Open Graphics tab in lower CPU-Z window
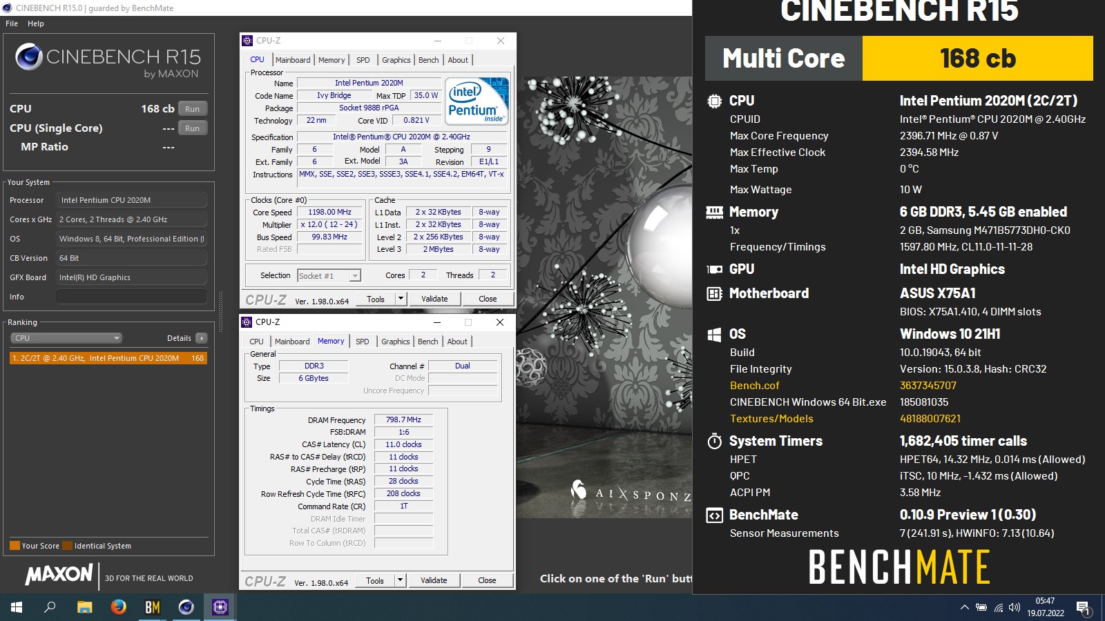The height and width of the screenshot is (621, 1105). (x=396, y=342)
